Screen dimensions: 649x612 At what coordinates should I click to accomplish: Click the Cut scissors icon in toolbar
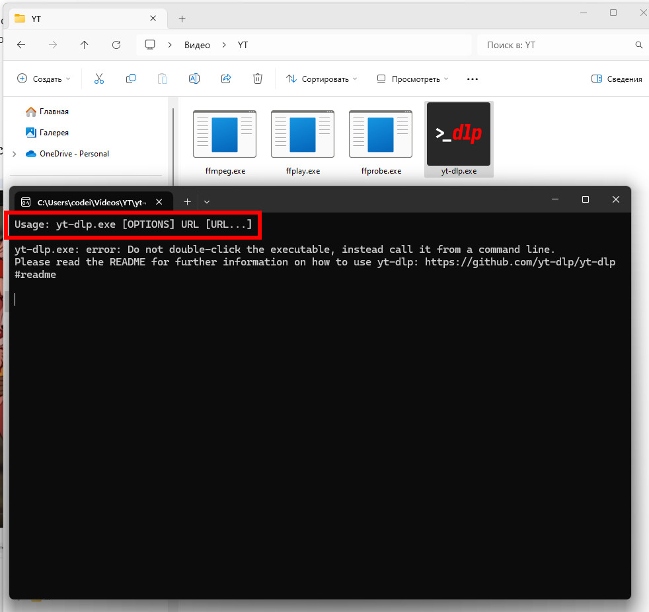[x=99, y=79]
